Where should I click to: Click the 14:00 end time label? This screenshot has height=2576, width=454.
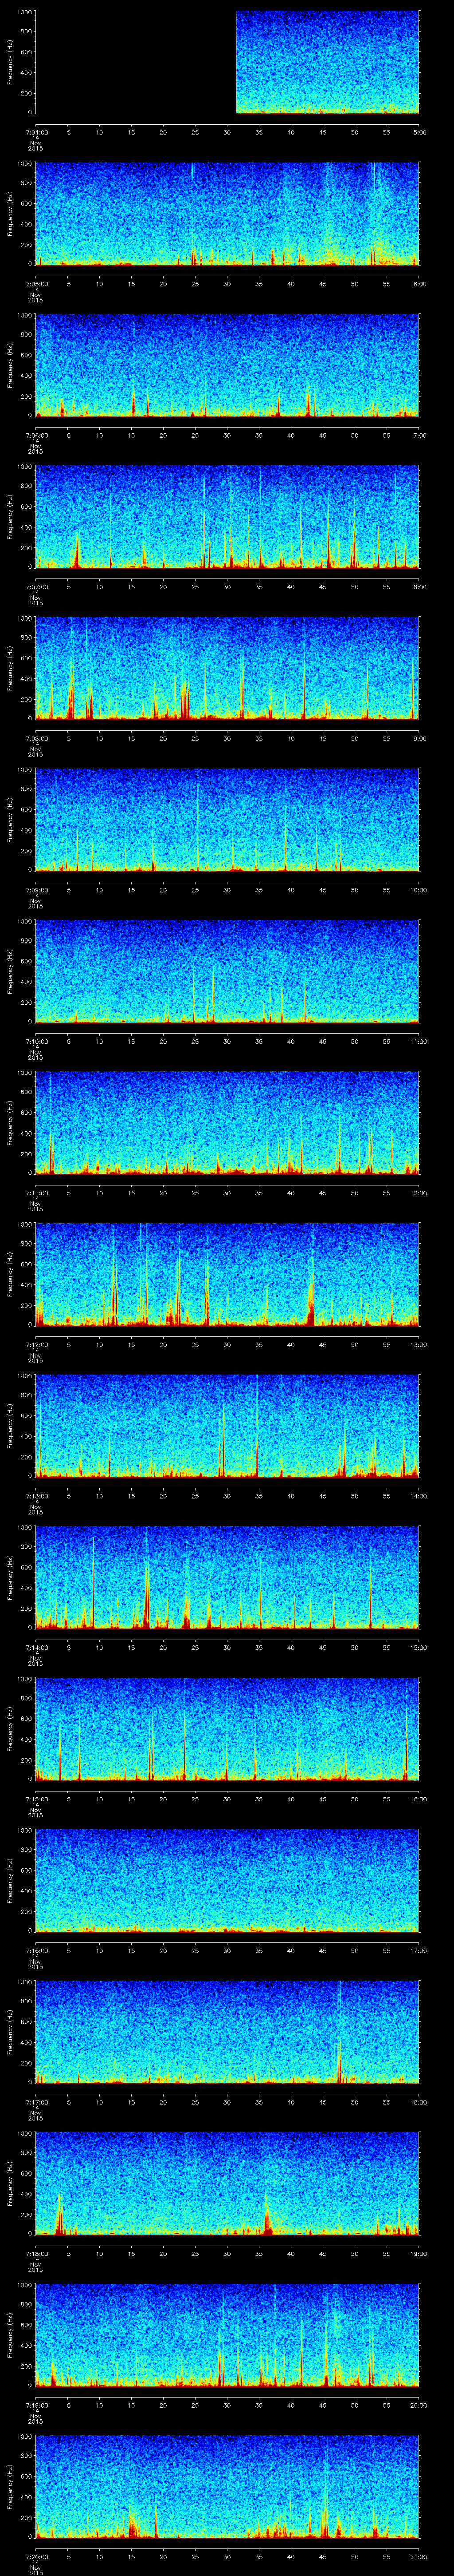tap(418, 1496)
